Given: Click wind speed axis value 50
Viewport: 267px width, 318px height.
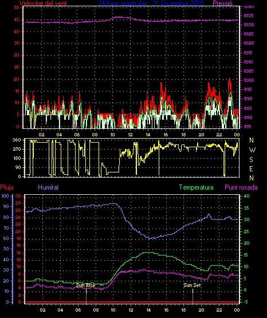Looking at the screenshot, I should click(x=17, y=7).
